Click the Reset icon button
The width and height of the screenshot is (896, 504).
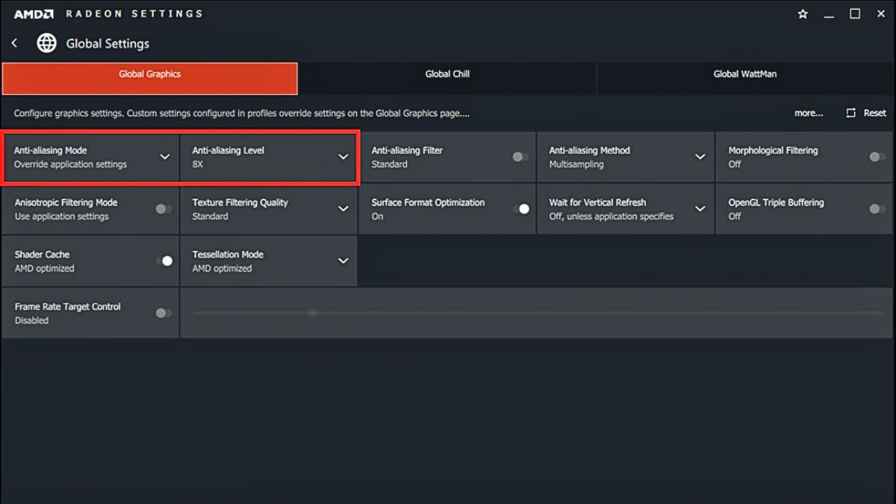[851, 113]
